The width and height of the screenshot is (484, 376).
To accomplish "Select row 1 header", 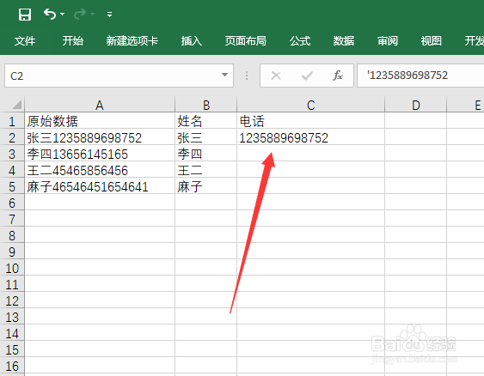I will click(x=12, y=121).
